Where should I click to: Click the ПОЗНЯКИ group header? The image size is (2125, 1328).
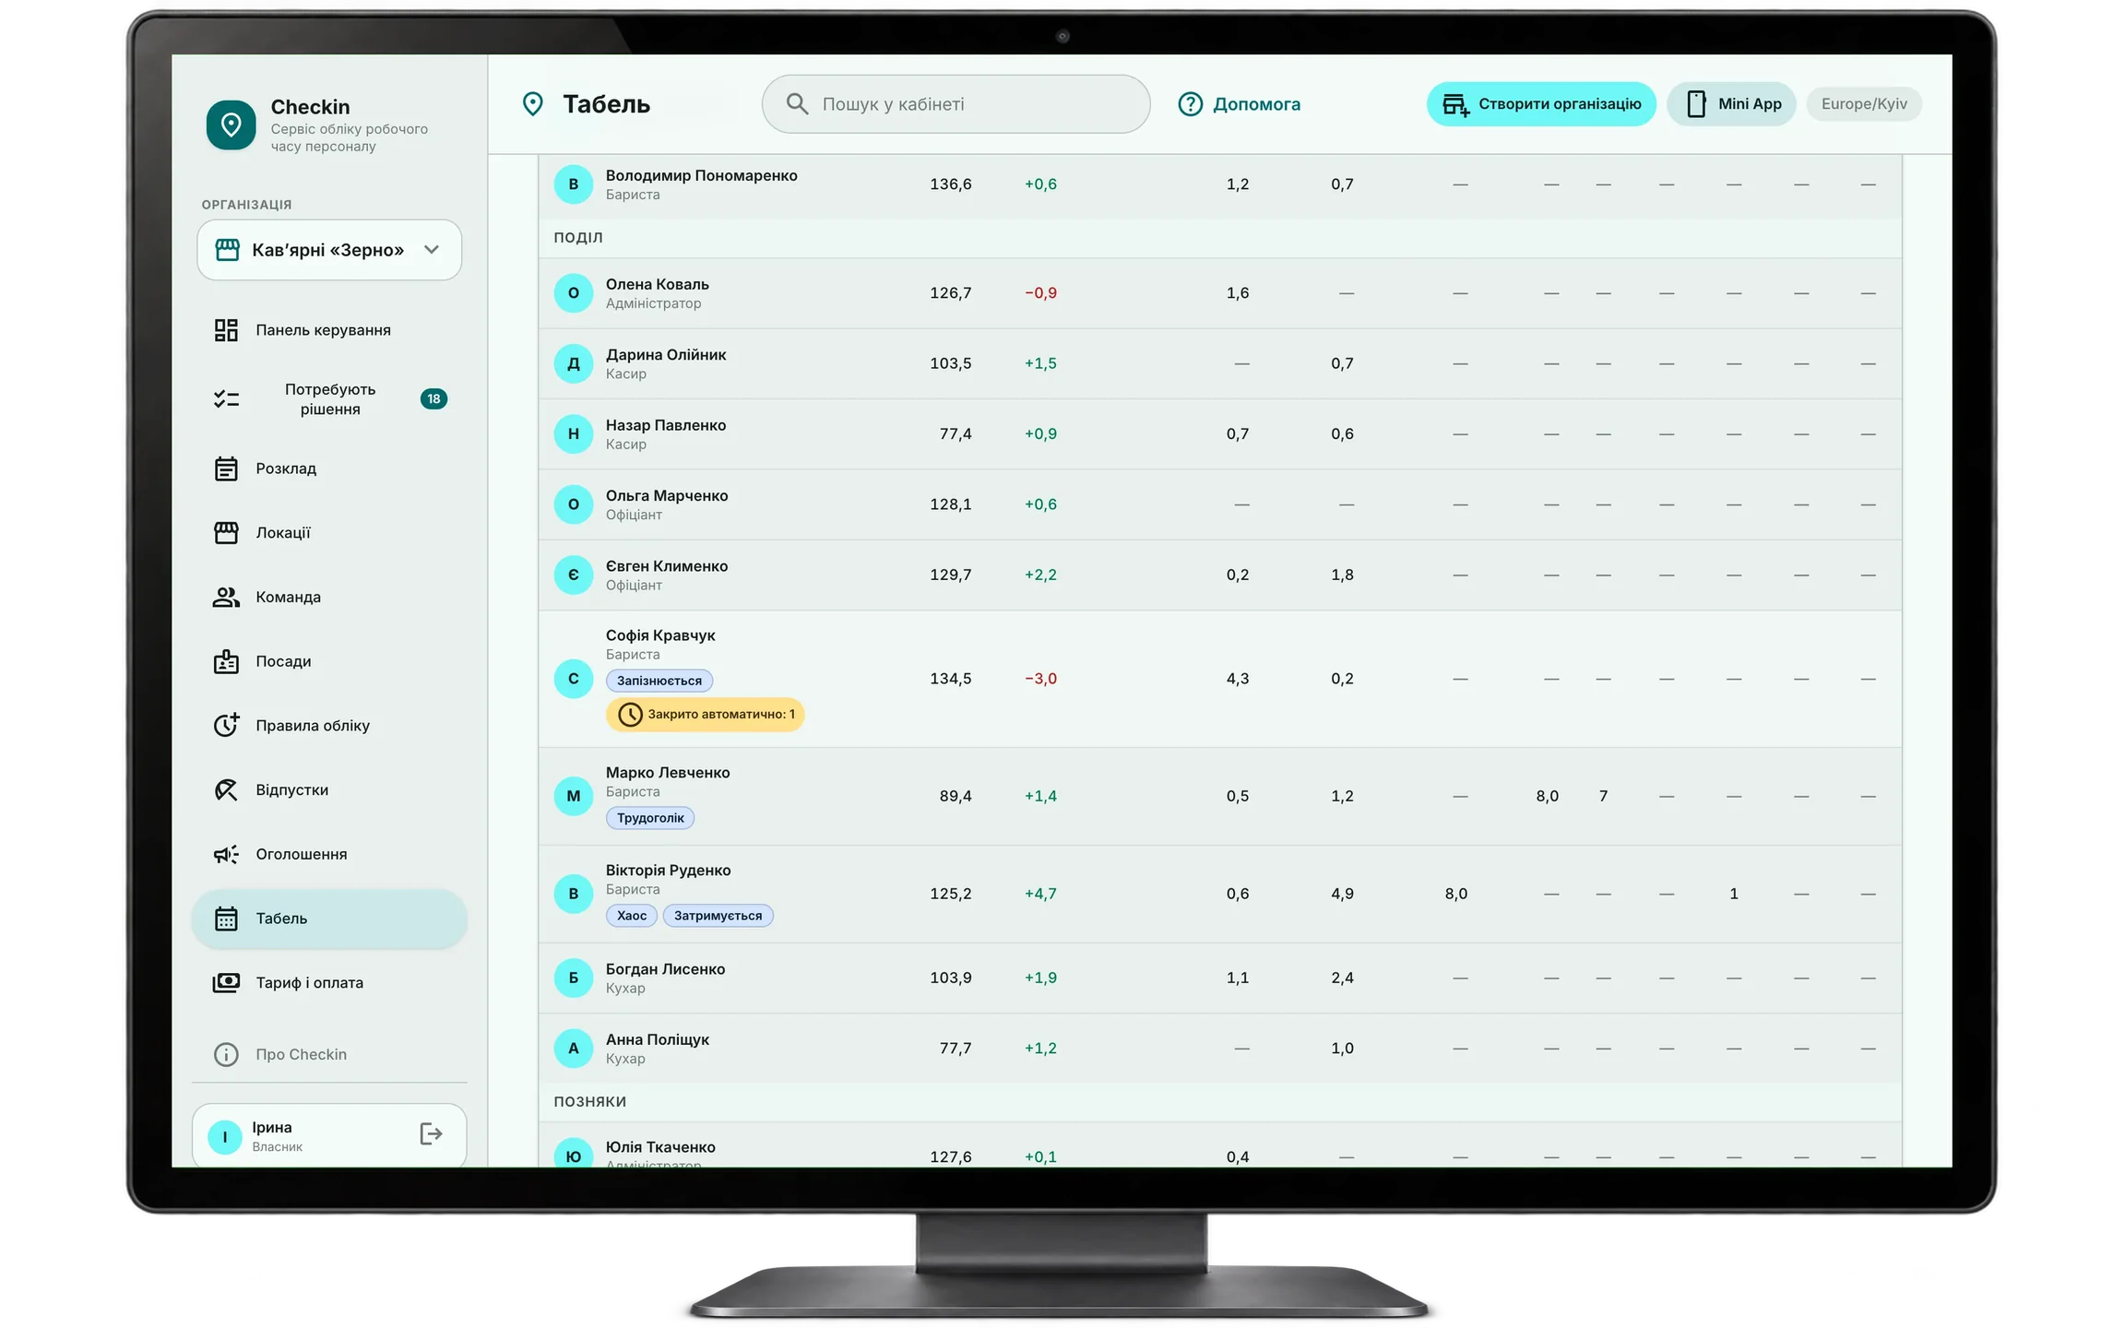tap(590, 1102)
